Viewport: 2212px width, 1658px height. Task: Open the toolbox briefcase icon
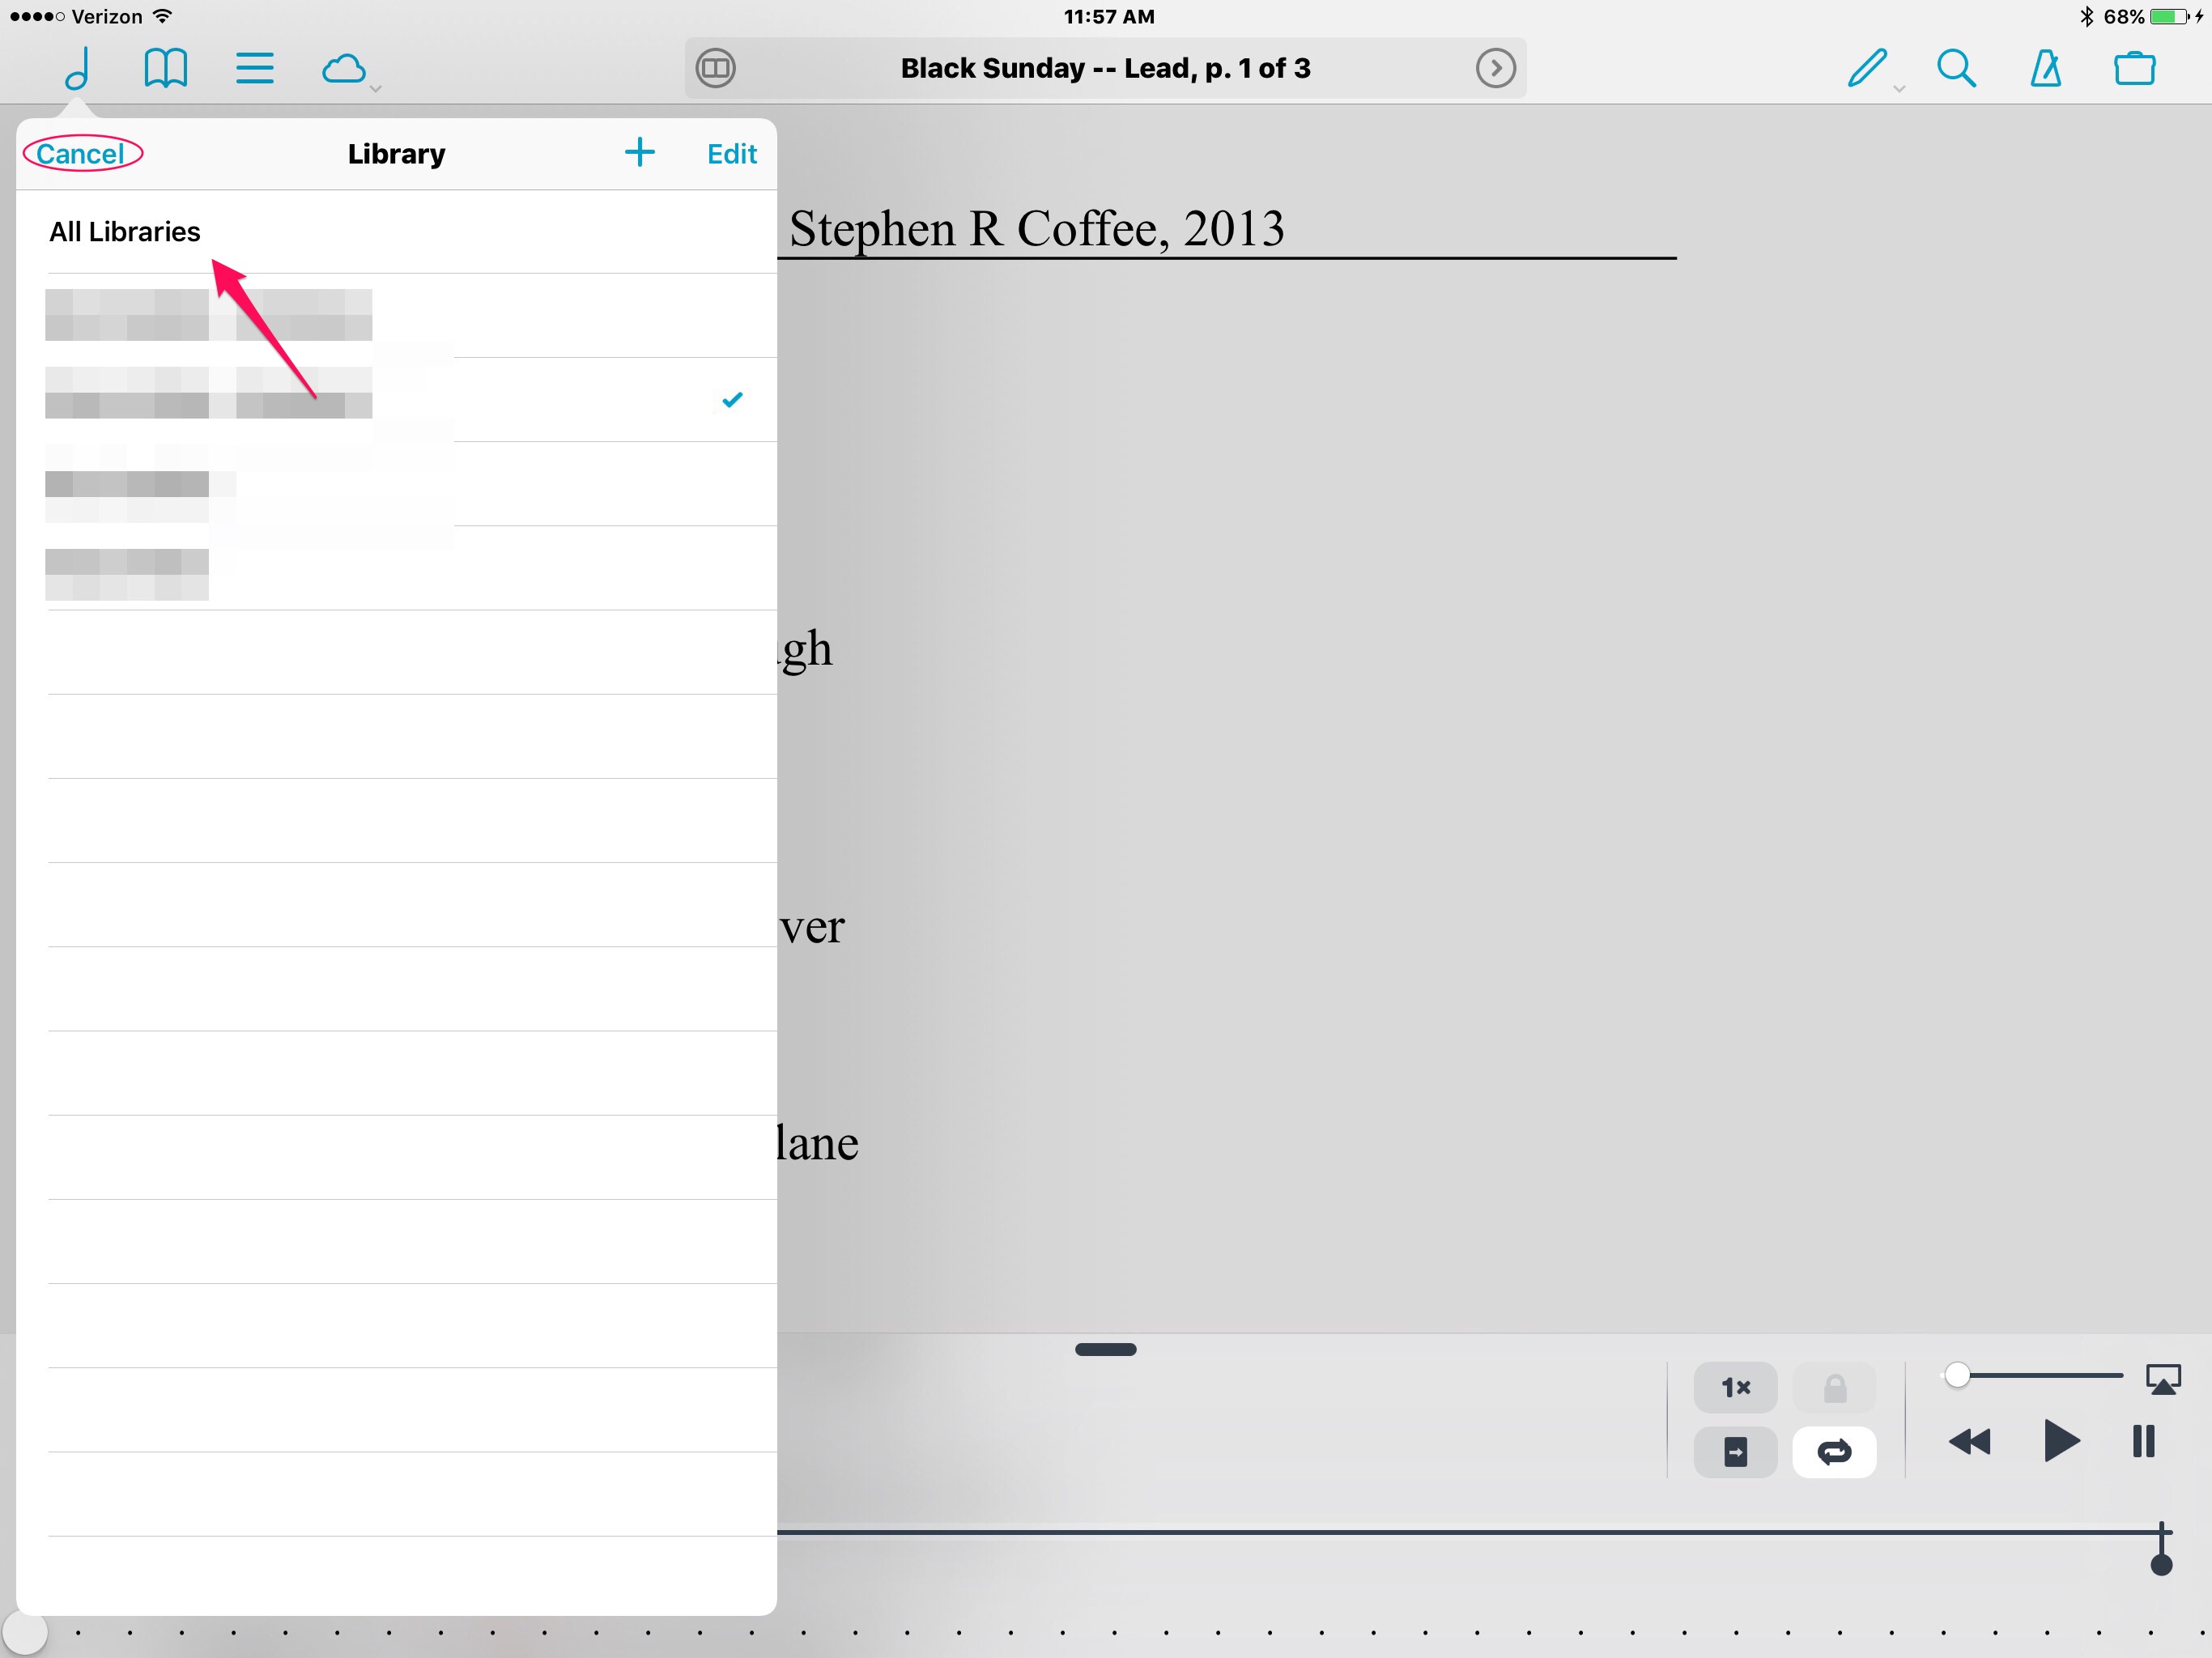click(2134, 68)
